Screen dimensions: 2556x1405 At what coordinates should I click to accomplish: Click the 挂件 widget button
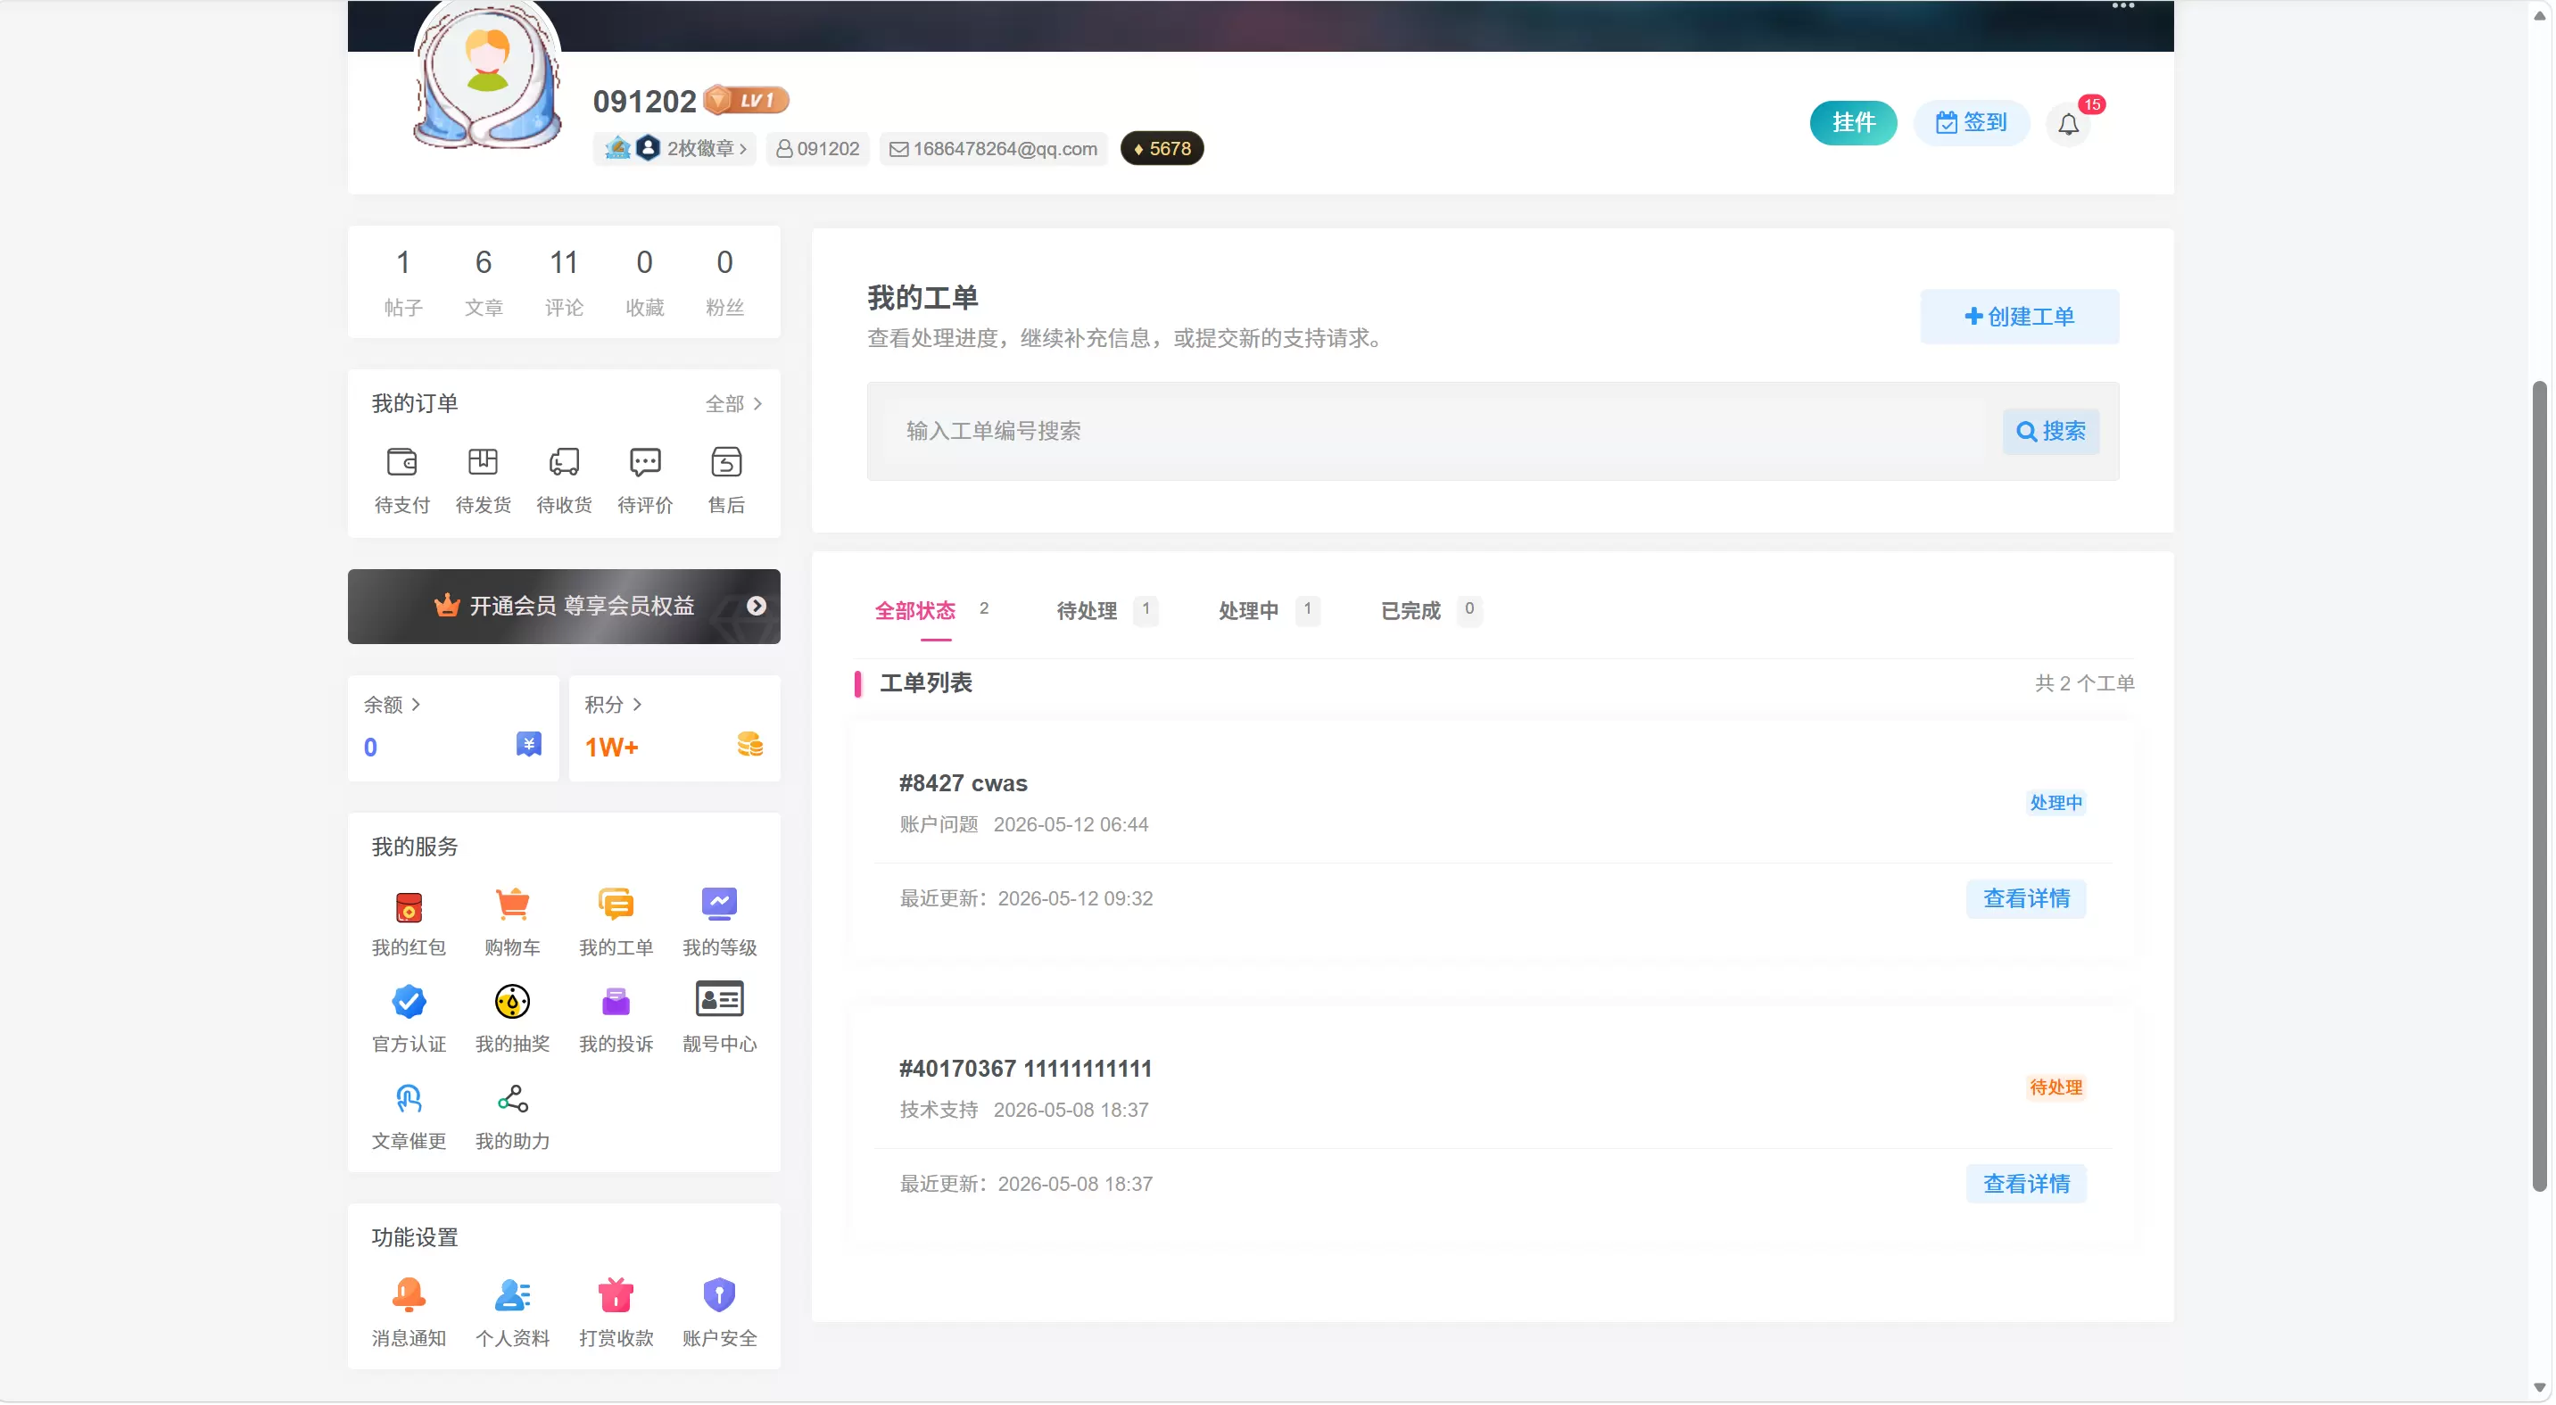coord(1856,123)
